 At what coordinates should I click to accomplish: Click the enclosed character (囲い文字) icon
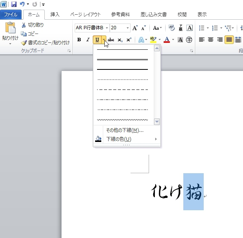pos(189,40)
